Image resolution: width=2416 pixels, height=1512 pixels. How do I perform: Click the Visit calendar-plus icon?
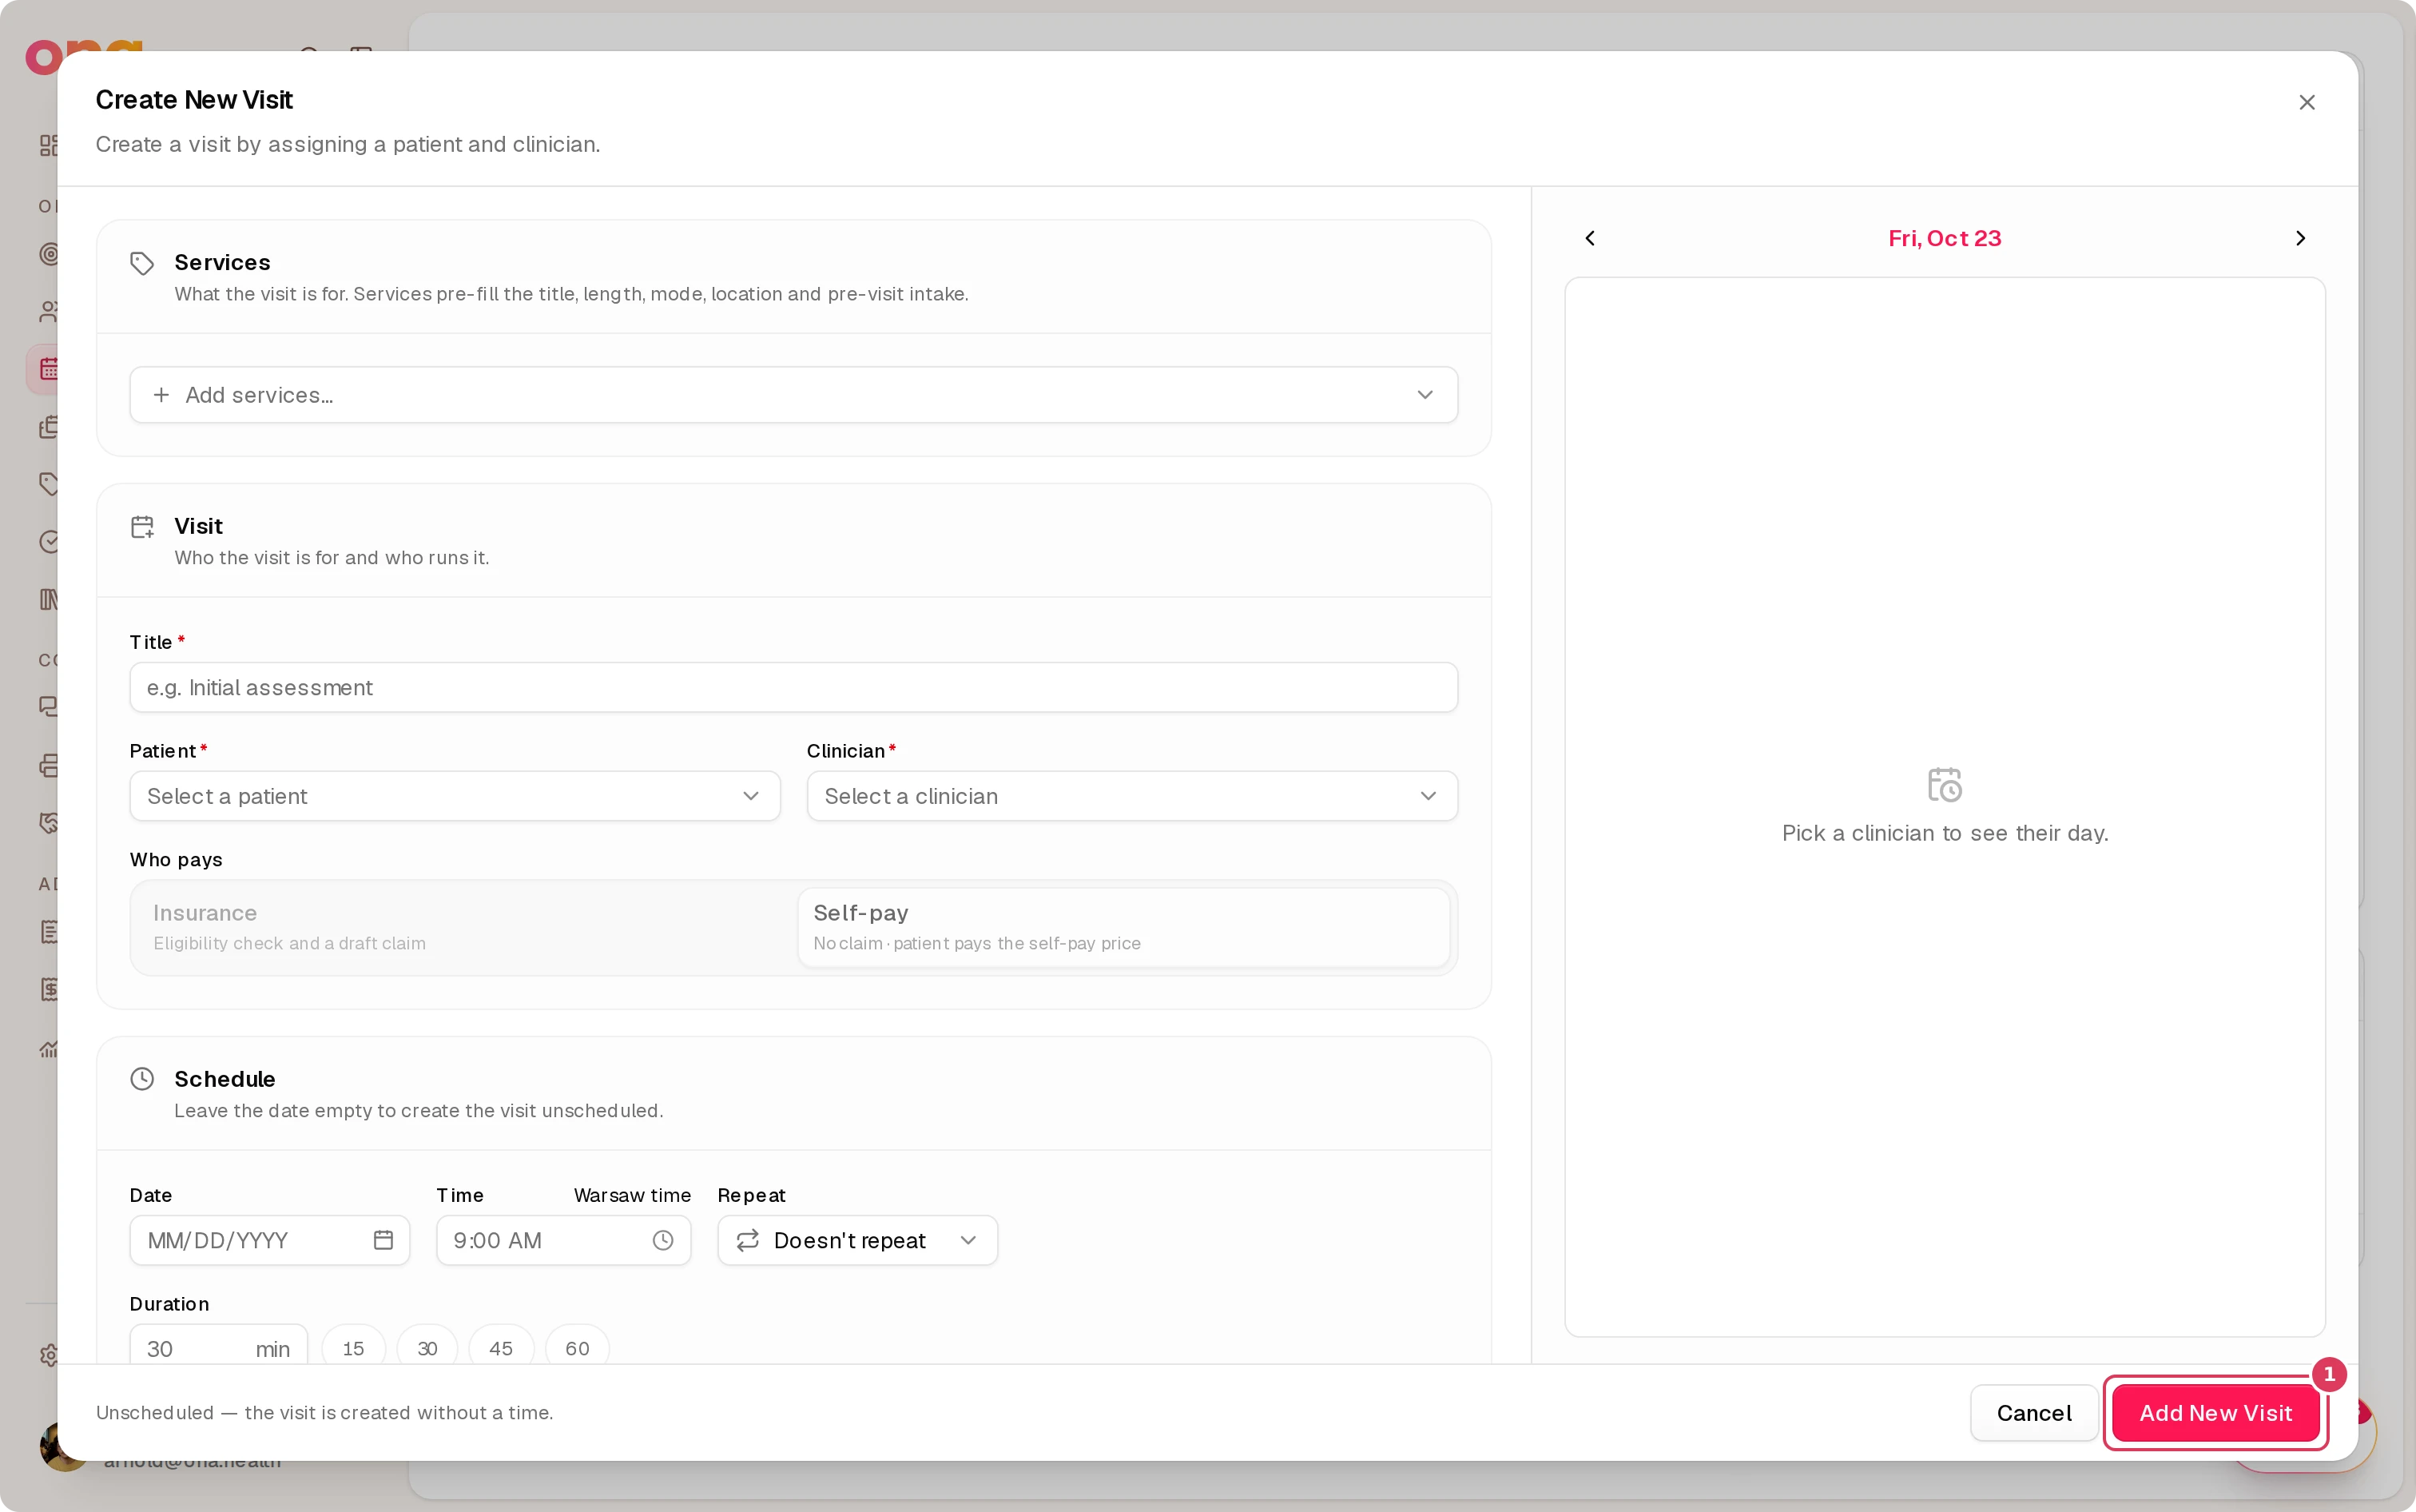click(142, 527)
